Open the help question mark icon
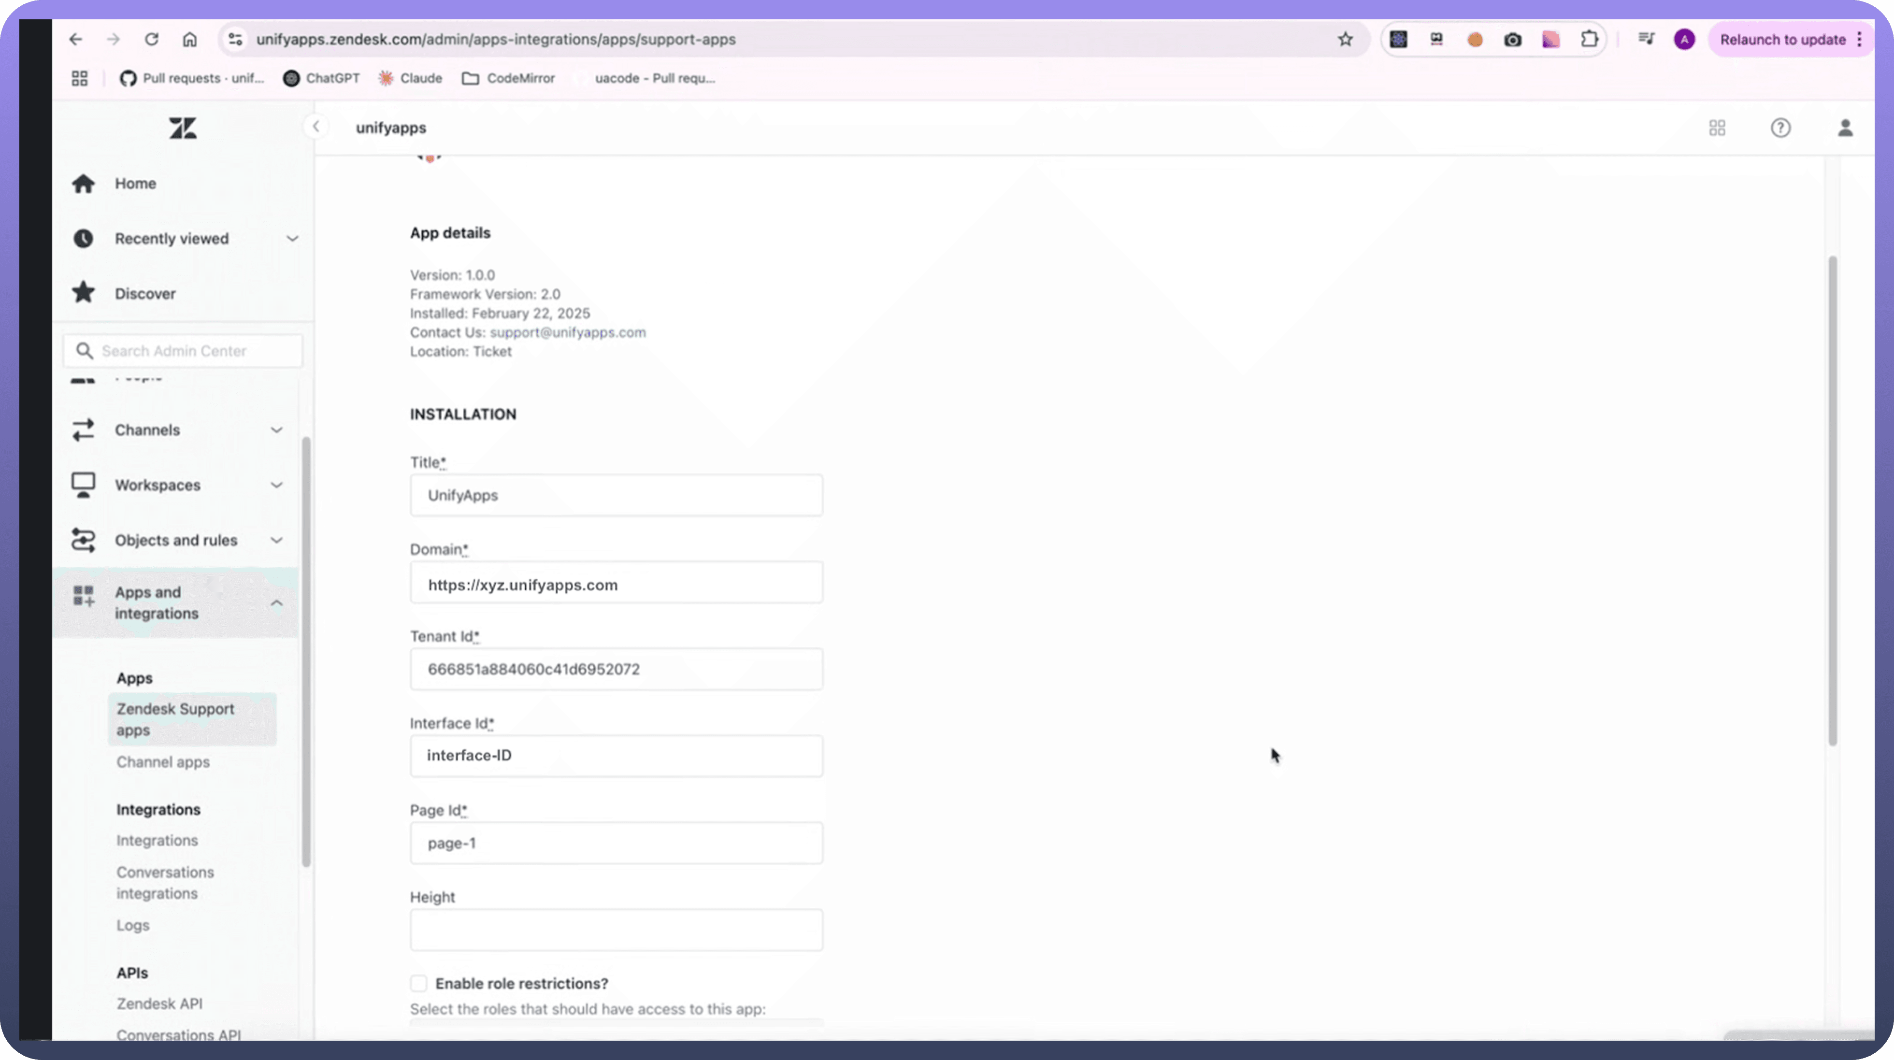The width and height of the screenshot is (1894, 1060). [1780, 128]
